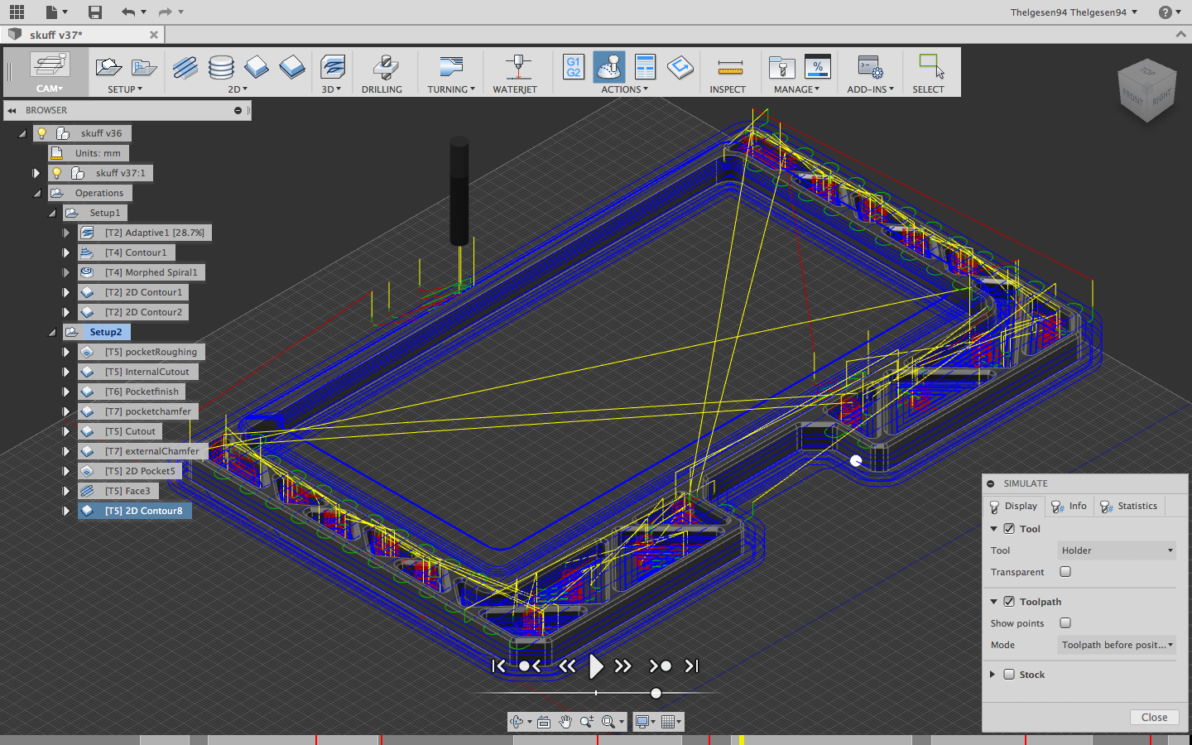
Task: Open the toolpath Mode dropdown
Action: [x=1117, y=645]
